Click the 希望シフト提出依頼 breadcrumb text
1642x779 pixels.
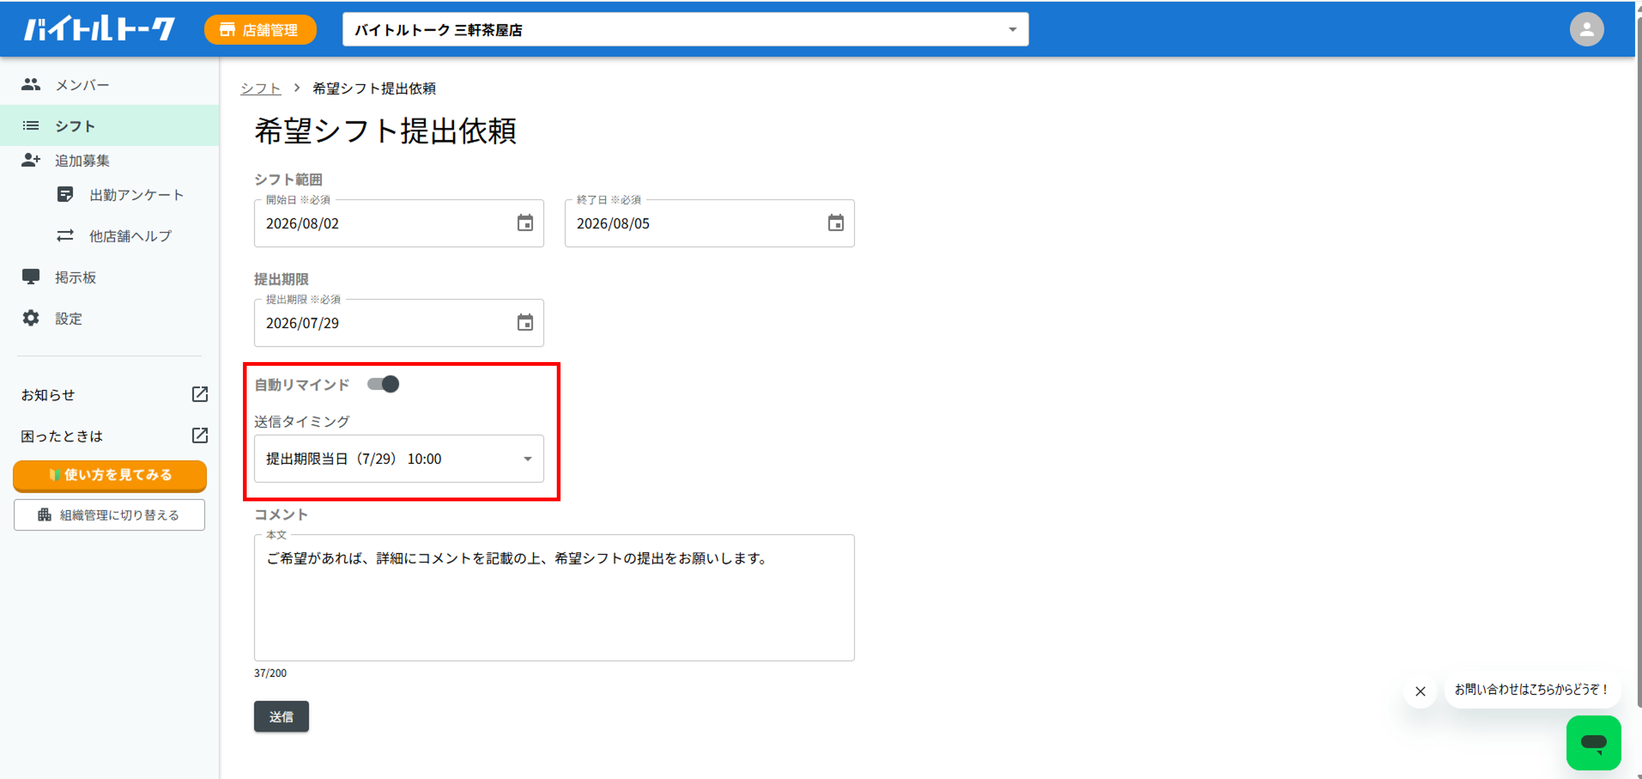[374, 88]
